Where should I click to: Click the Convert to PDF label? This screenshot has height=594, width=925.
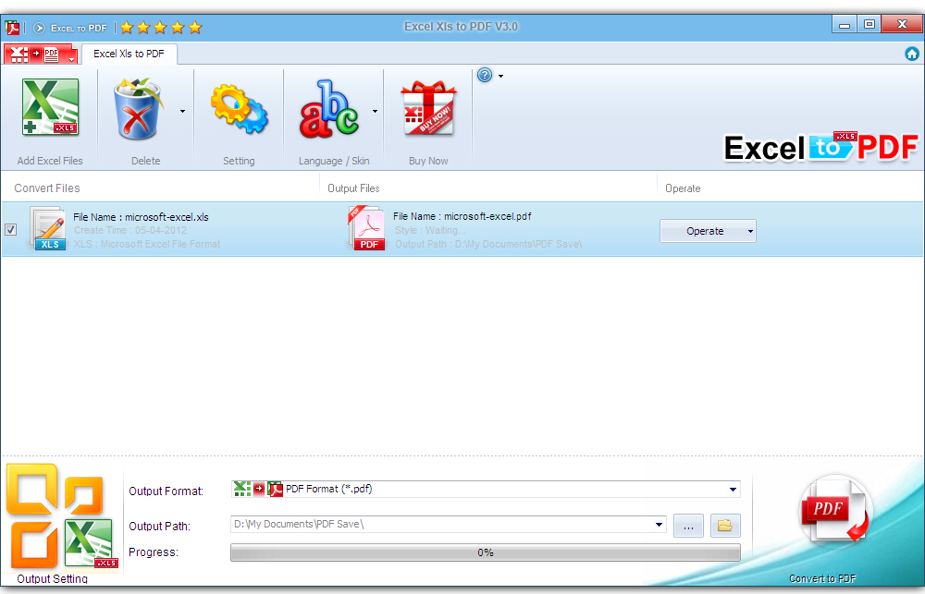822,578
